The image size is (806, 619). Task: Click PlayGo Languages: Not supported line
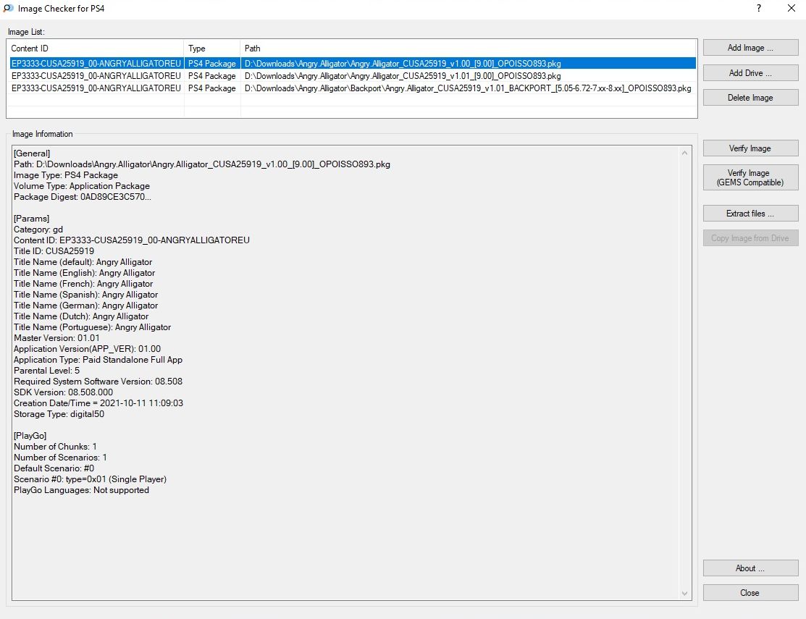(81, 490)
